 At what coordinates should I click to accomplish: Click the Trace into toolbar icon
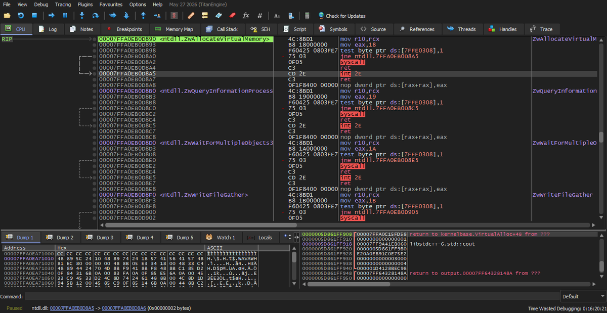113,16
